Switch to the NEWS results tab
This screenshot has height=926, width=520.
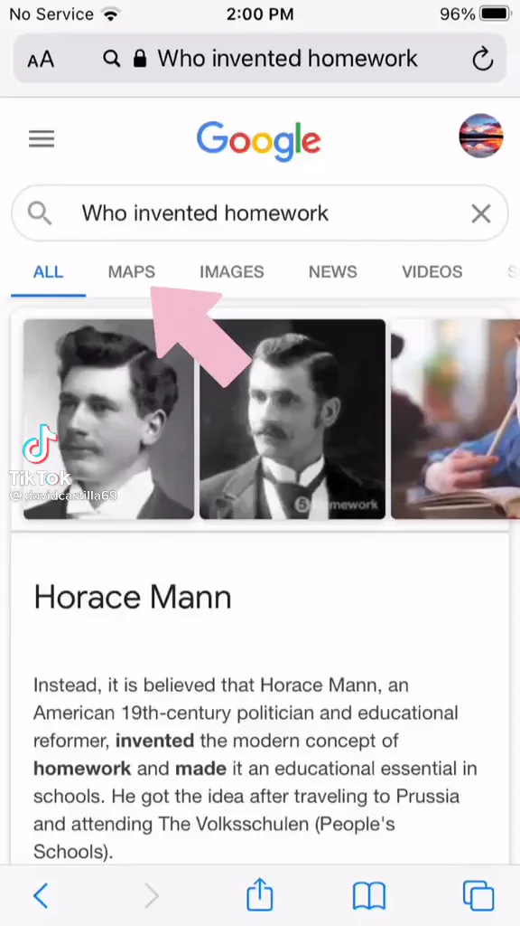(333, 271)
